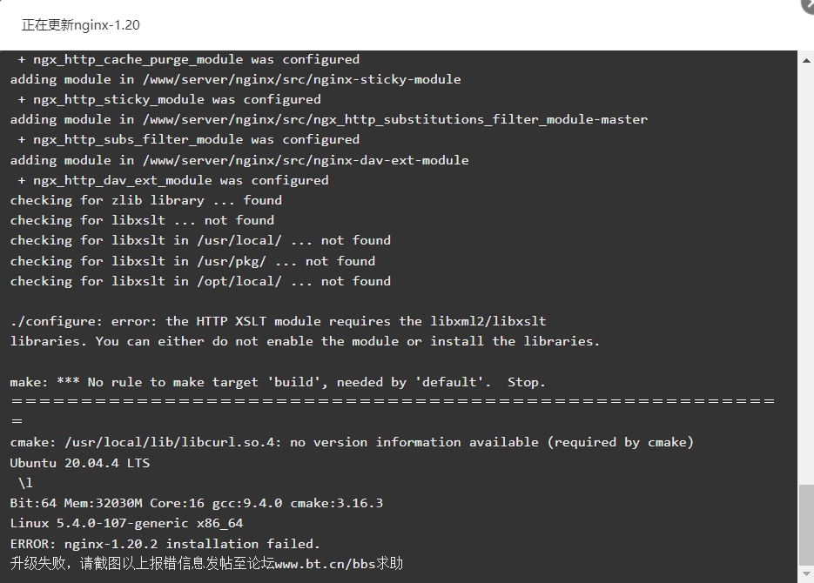This screenshot has height=583, width=814.
Task: Select the 'Bit:64 Mem:32030M Core:16' line
Action: coord(196,503)
